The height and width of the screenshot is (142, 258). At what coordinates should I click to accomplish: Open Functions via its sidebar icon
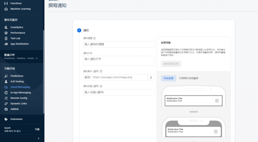6,3
